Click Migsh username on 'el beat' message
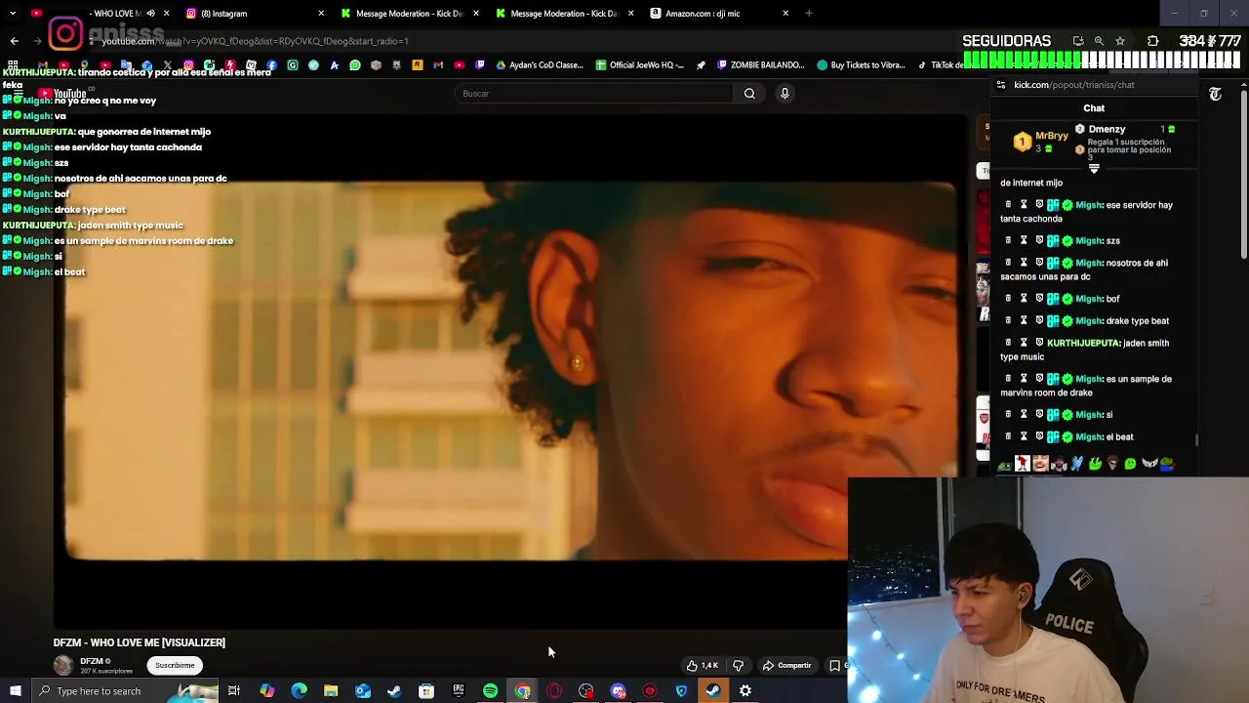Image resolution: width=1249 pixels, height=703 pixels. pyautogui.click(x=1089, y=436)
